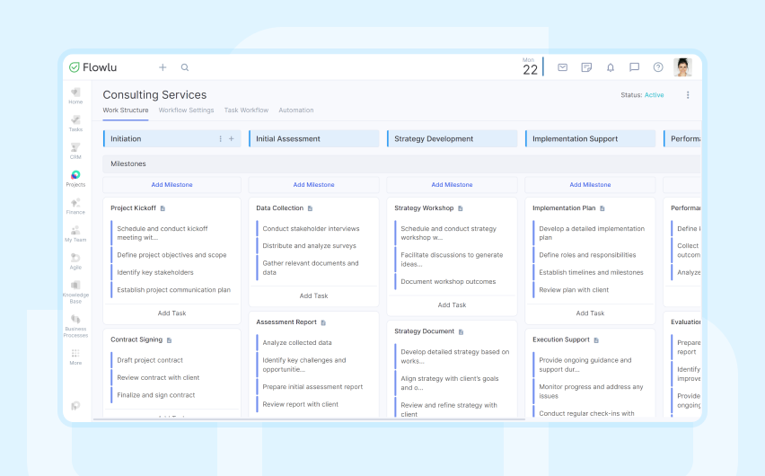This screenshot has width=765, height=476.
Task: Open the mail envelope icon
Action: pos(563,67)
